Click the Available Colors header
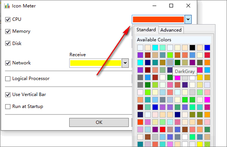The width and height of the screenshot is (227, 147). [174, 40]
